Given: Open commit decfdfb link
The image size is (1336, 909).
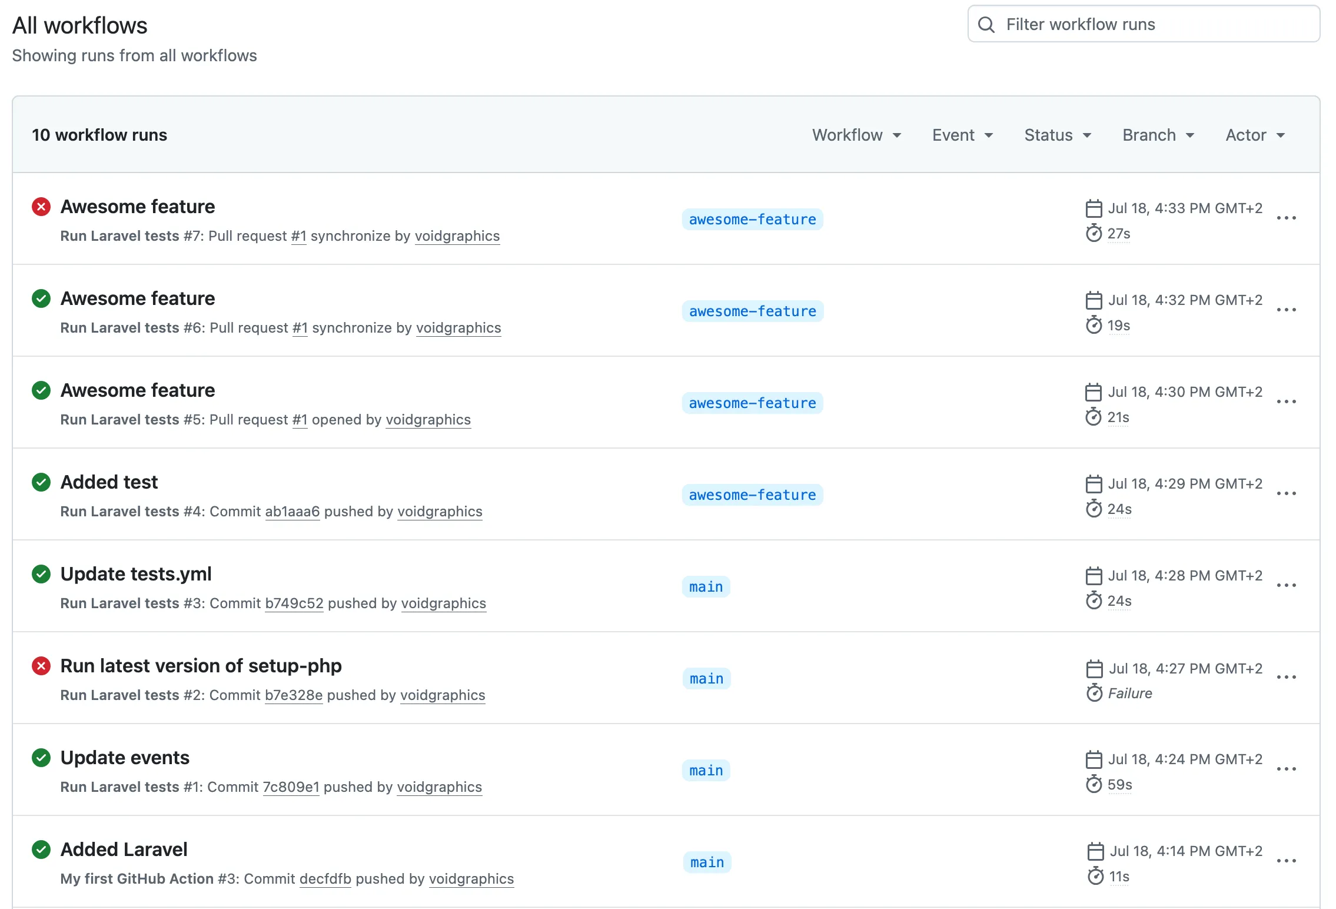Looking at the screenshot, I should (x=325, y=879).
